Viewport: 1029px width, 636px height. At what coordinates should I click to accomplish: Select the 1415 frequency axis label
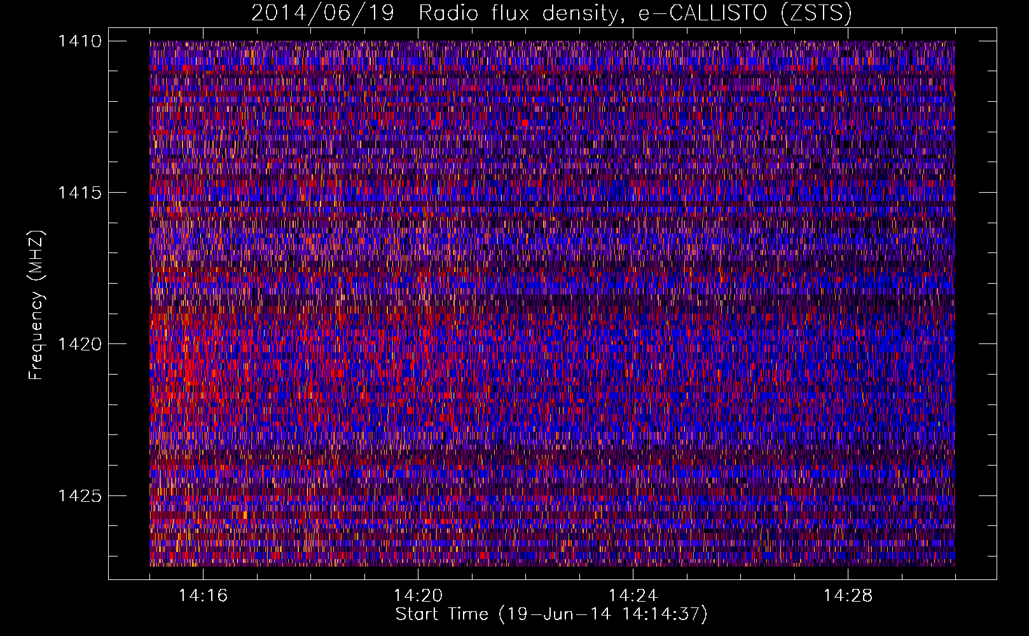pyautogui.click(x=79, y=193)
